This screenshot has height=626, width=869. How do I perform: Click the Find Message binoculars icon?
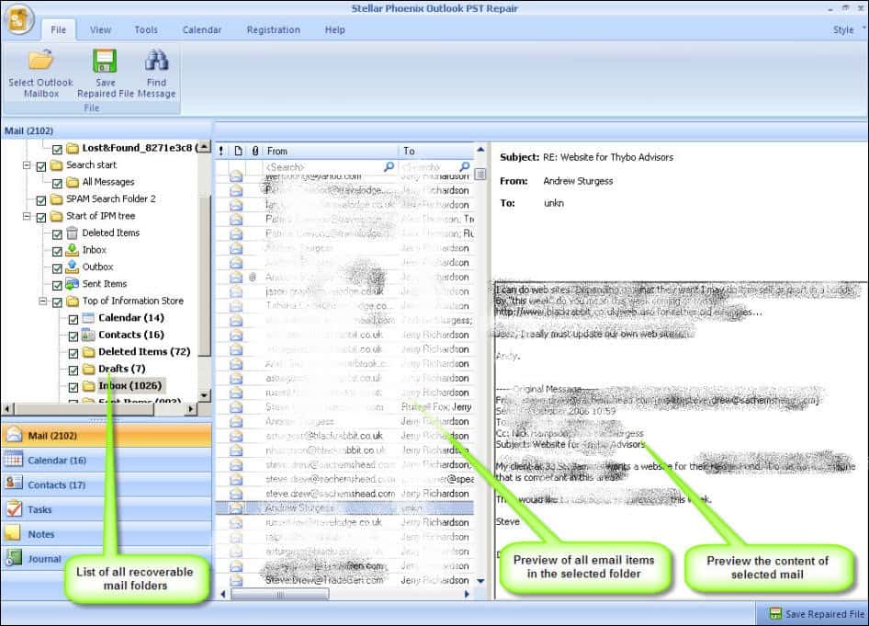coord(156,60)
